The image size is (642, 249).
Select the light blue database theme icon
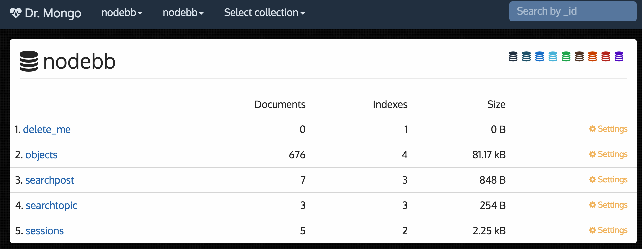pos(553,56)
